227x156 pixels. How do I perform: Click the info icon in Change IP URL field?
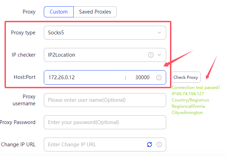(x=159, y=145)
